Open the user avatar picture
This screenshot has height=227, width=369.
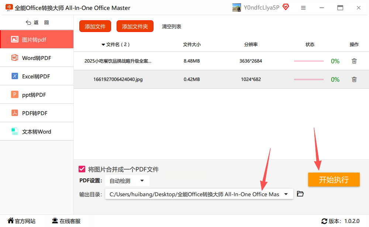[237, 7]
